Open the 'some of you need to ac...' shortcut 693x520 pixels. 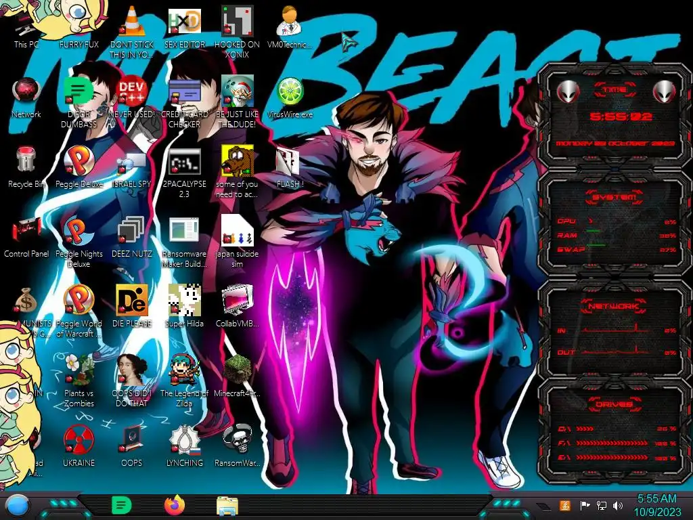pyautogui.click(x=238, y=171)
